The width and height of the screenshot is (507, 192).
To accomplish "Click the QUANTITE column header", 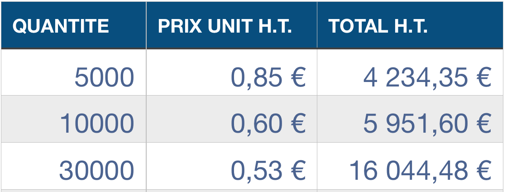I will coord(61,26).
